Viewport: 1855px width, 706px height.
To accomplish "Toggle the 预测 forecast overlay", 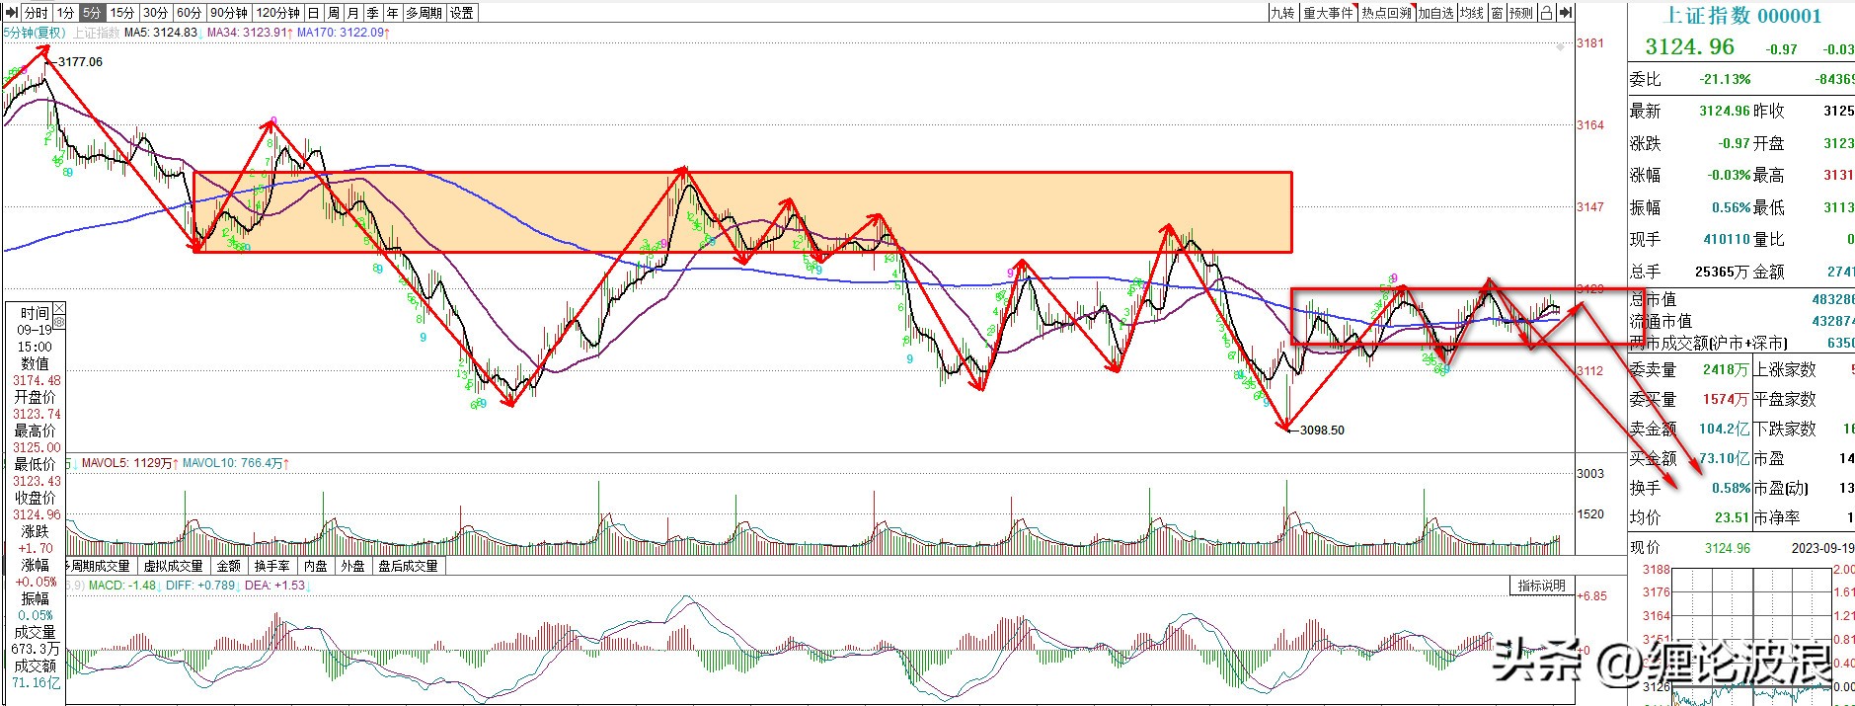I will point(1521,13).
